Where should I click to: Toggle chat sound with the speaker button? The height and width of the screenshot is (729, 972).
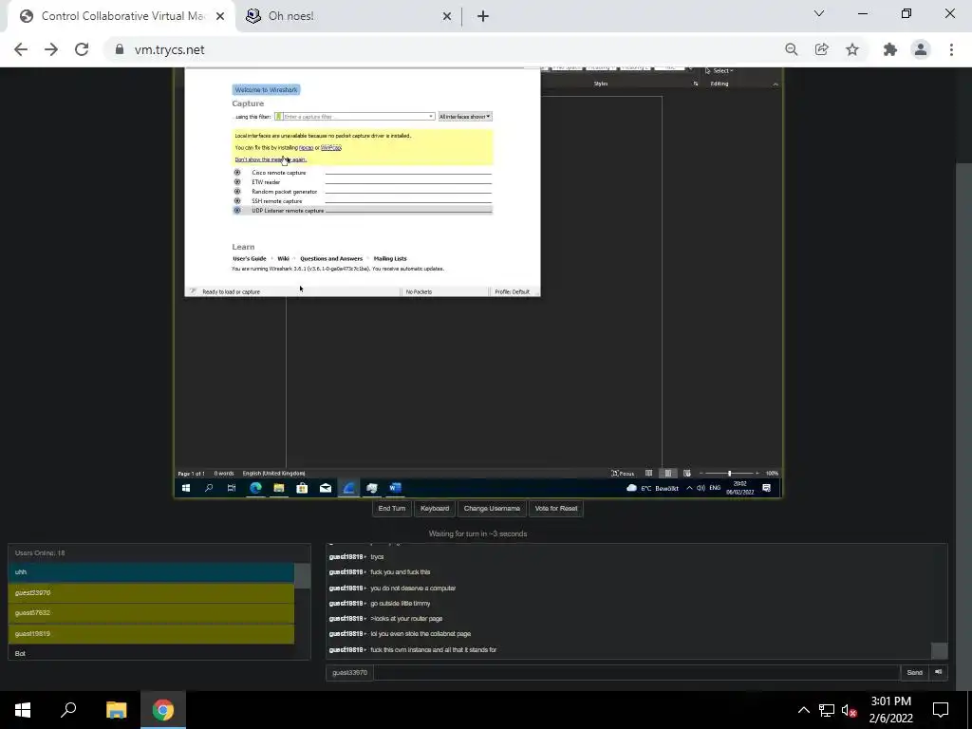pyautogui.click(x=939, y=672)
